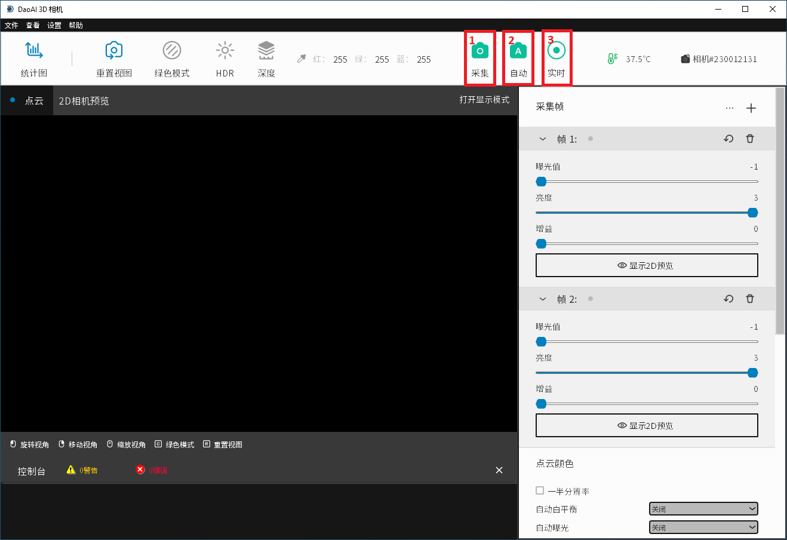Click the 旋转视角 rotate view hint
The width and height of the screenshot is (787, 540).
pos(29,444)
